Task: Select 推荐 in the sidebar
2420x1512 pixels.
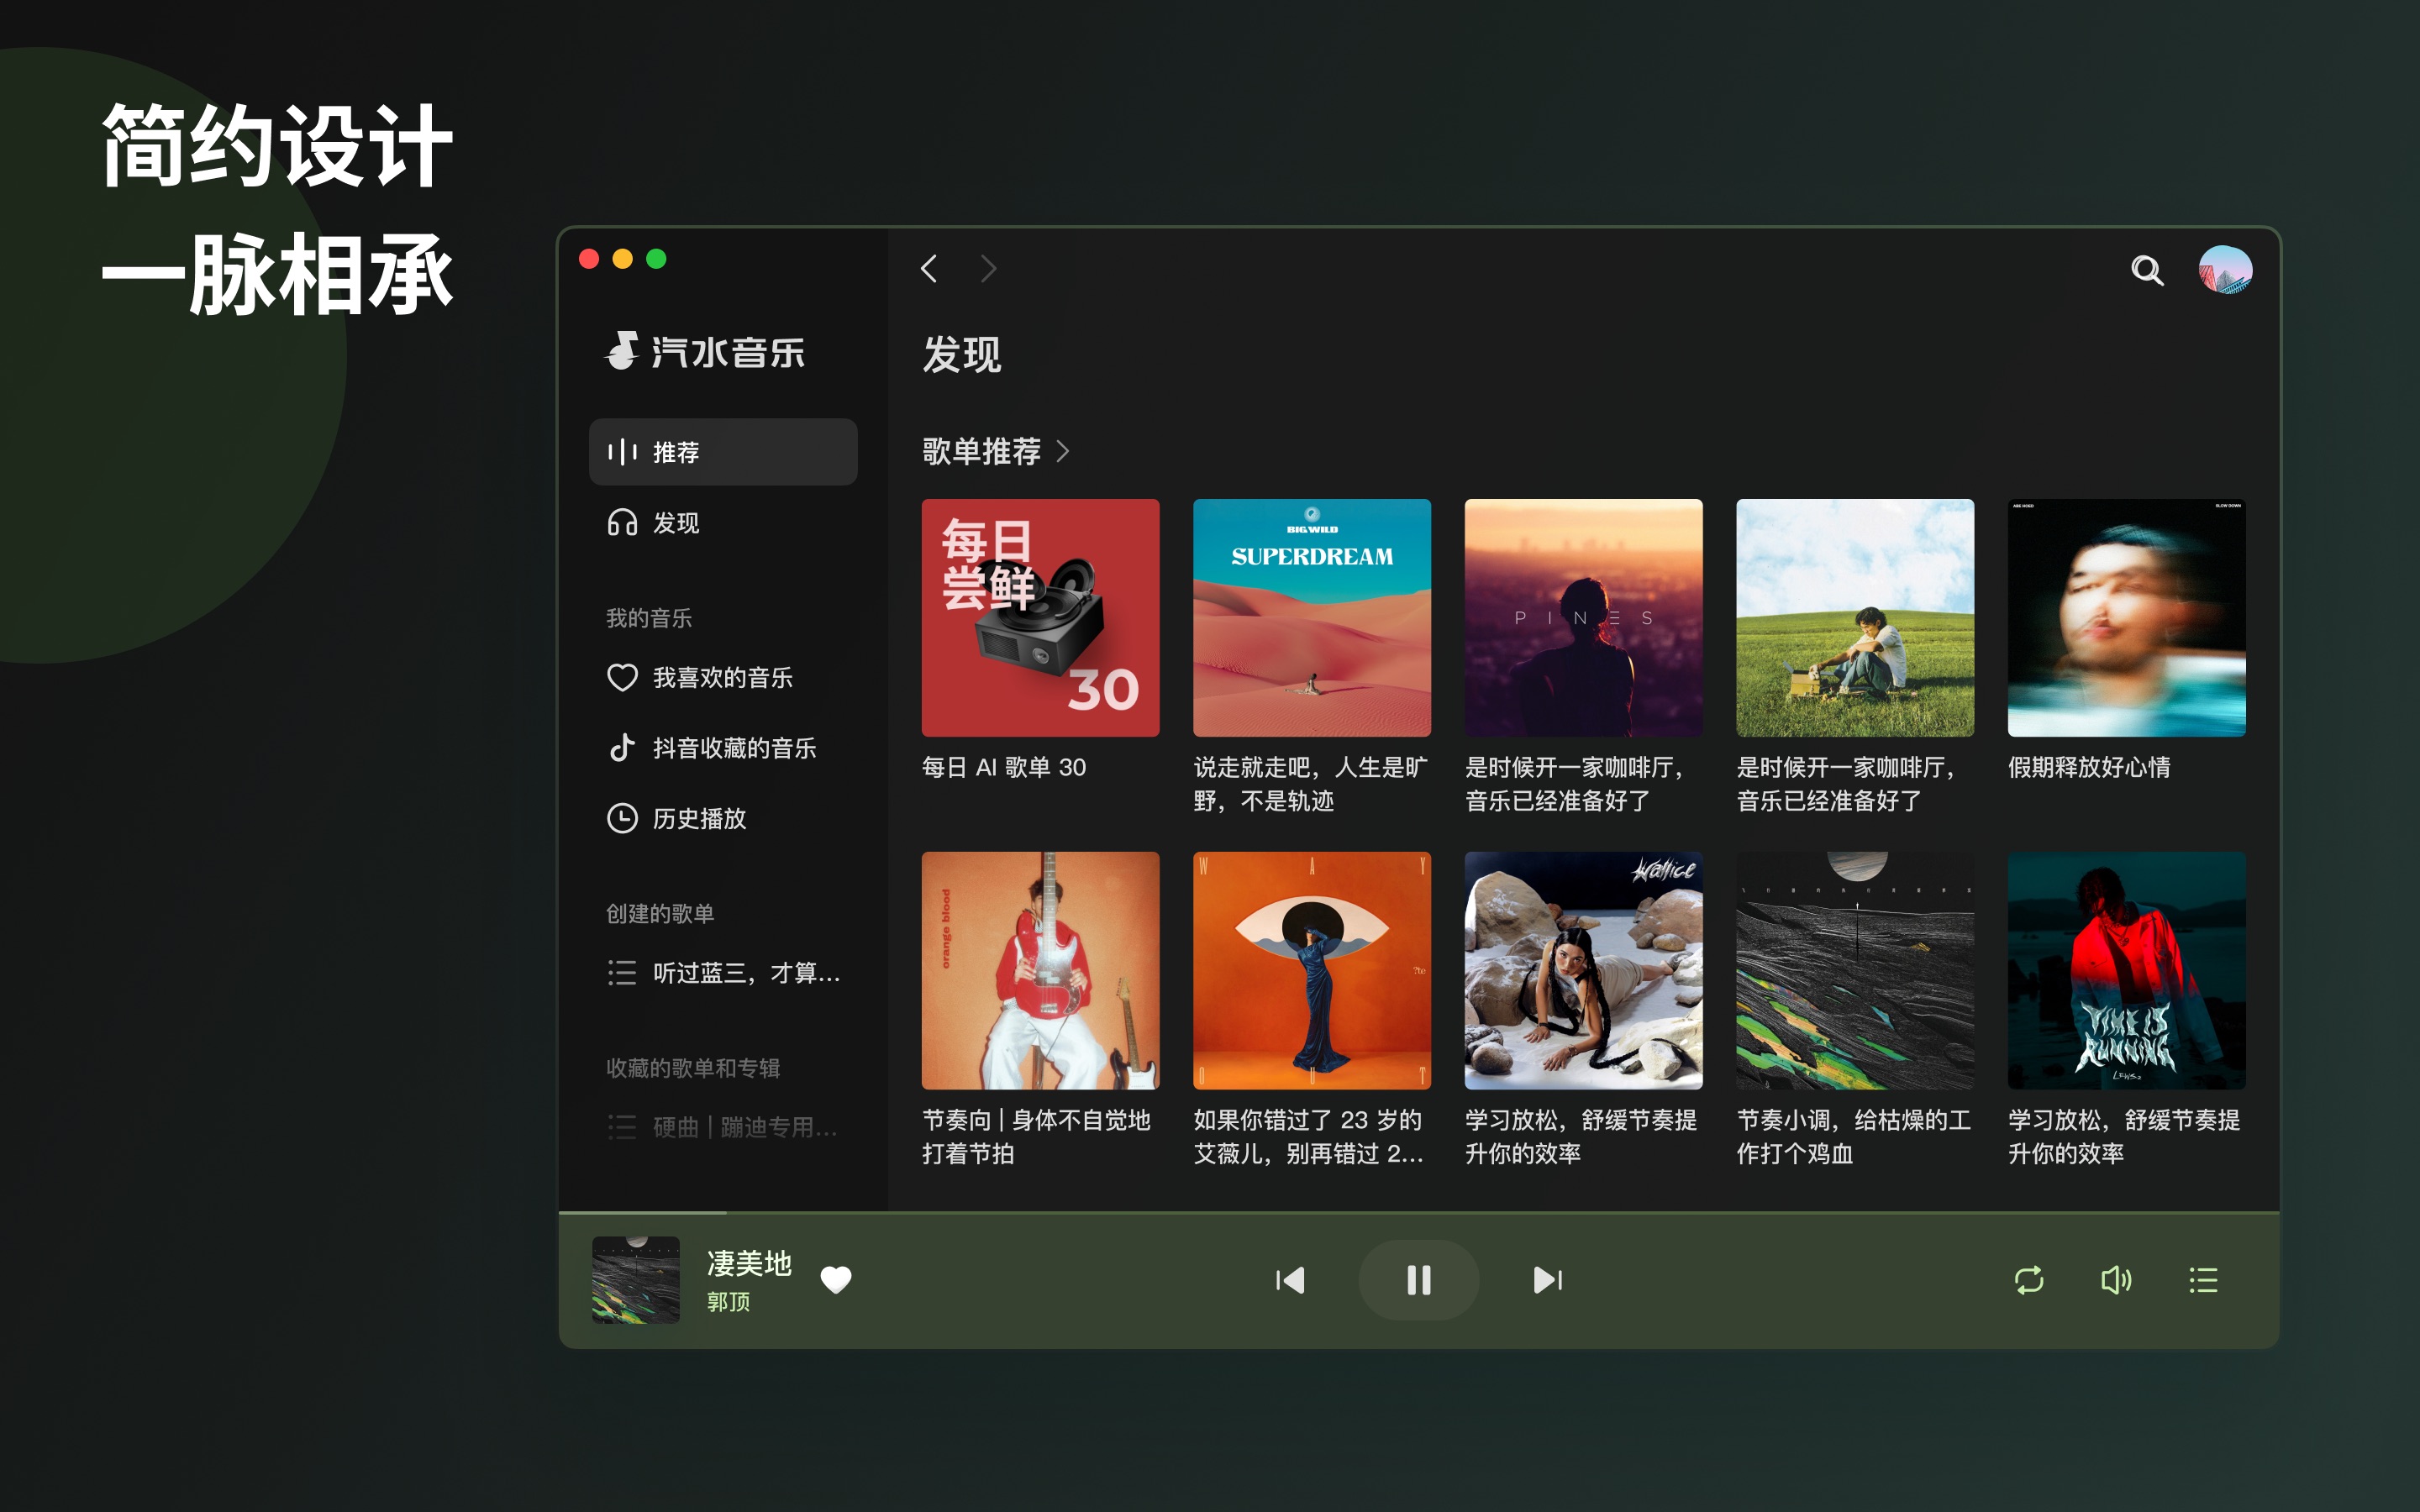Action: (x=723, y=452)
